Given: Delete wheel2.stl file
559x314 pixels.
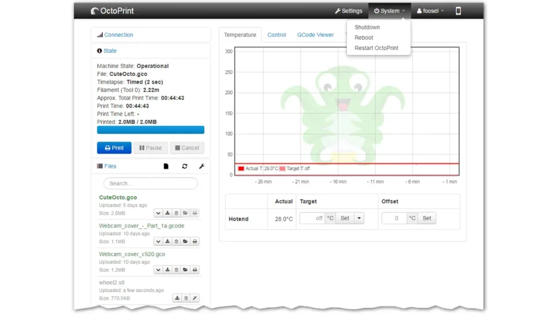Looking at the screenshot, I should tap(186, 298).
